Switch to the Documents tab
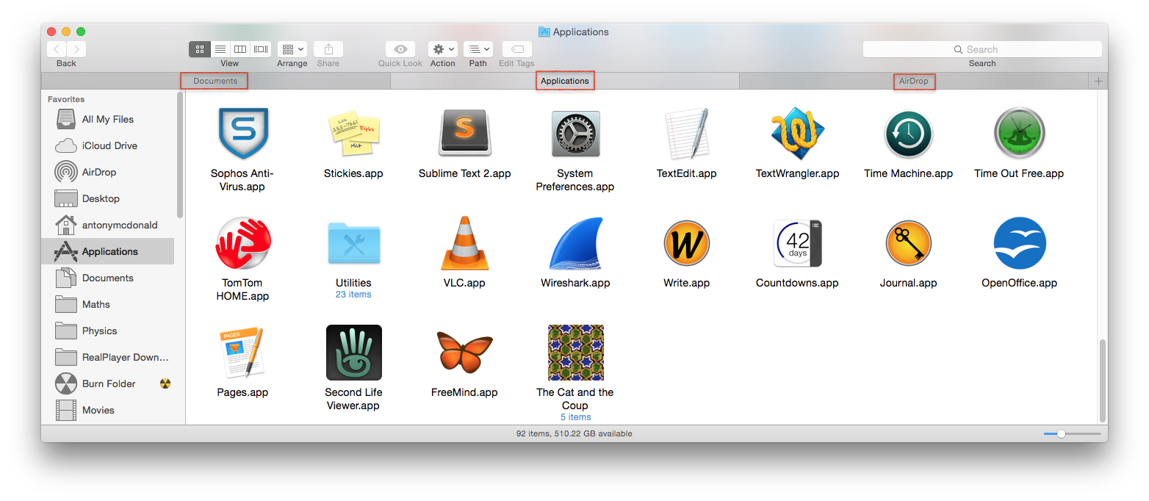 click(215, 81)
